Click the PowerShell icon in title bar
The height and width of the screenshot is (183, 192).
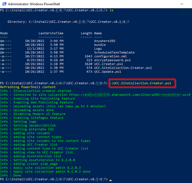[4, 4]
